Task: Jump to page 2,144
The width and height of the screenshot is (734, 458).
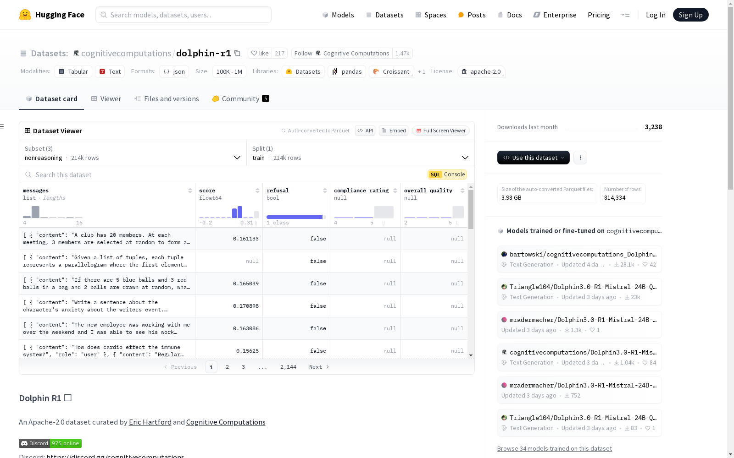Action: (x=288, y=367)
